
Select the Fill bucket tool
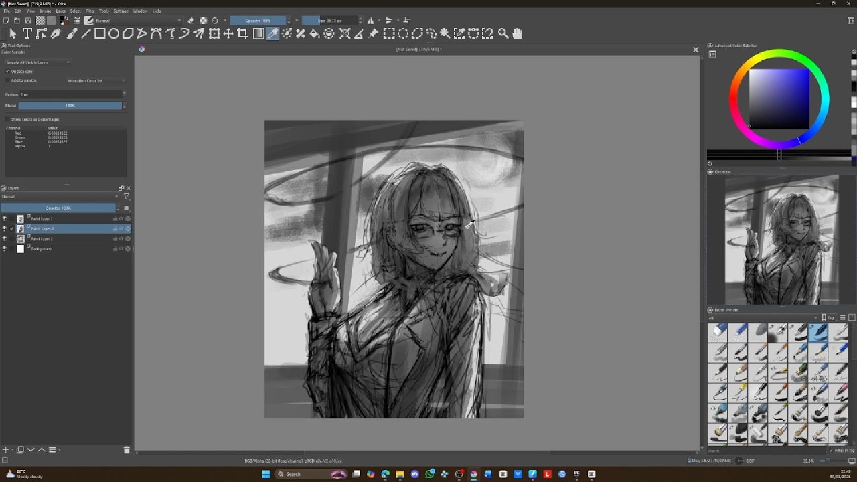coord(315,33)
